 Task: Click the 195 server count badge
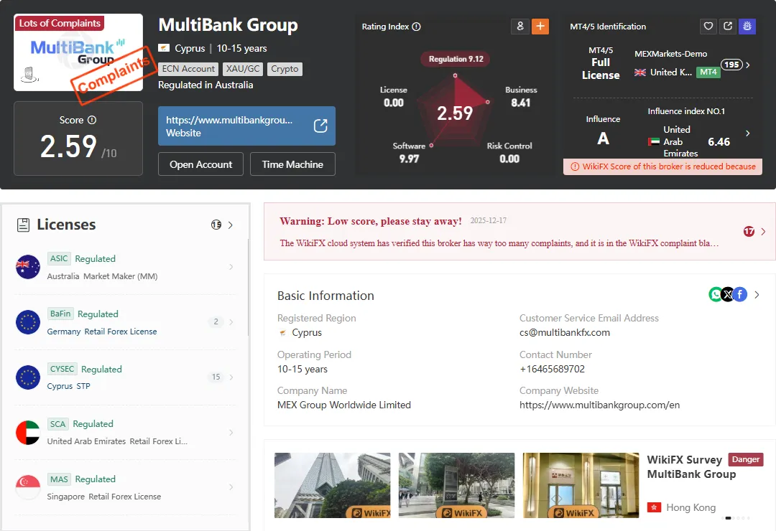coord(731,65)
